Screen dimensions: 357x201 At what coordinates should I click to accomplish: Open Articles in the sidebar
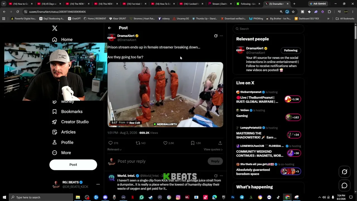[x=64, y=132]
